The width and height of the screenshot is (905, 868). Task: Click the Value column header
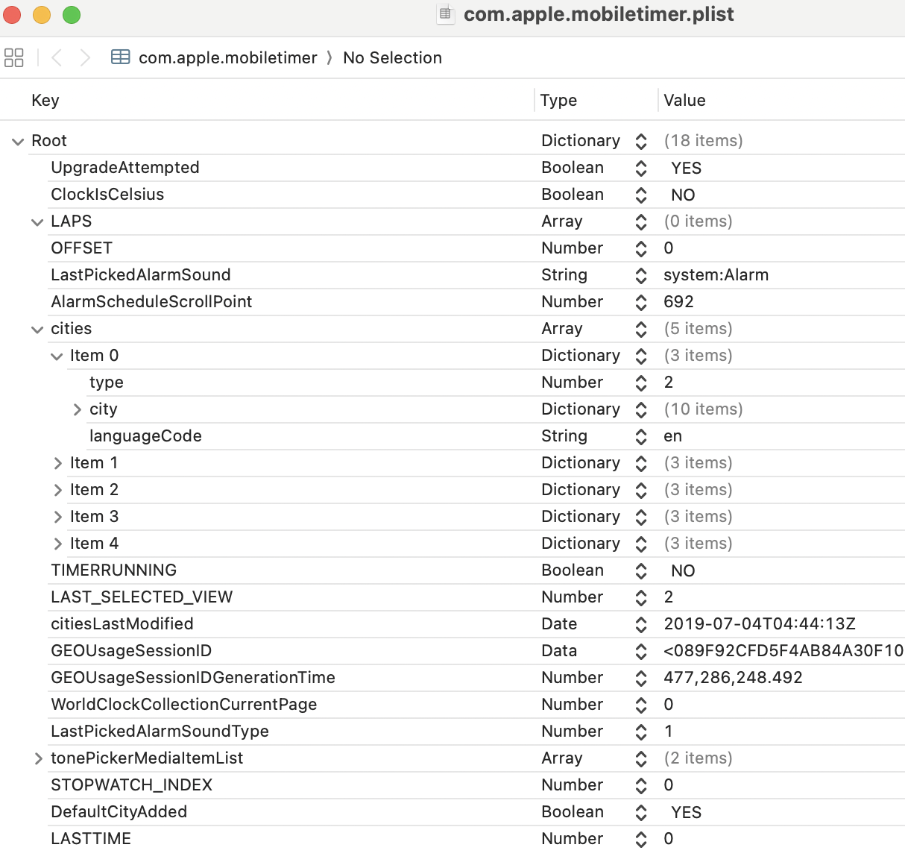pyautogui.click(x=684, y=100)
